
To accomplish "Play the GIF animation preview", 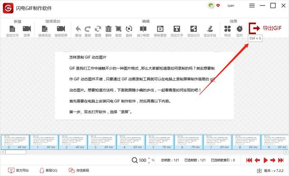I will coord(266,160).
